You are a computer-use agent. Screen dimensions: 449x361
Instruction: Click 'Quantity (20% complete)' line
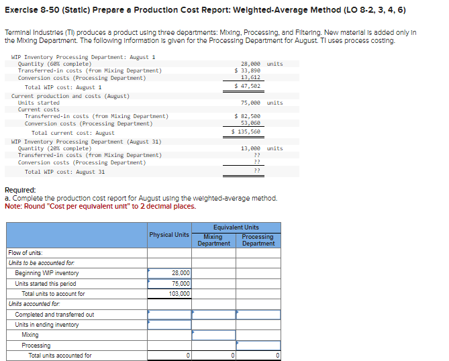click(54, 148)
